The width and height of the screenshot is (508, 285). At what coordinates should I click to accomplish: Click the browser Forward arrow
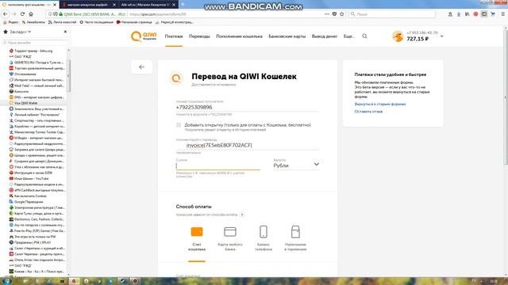(x=14, y=14)
